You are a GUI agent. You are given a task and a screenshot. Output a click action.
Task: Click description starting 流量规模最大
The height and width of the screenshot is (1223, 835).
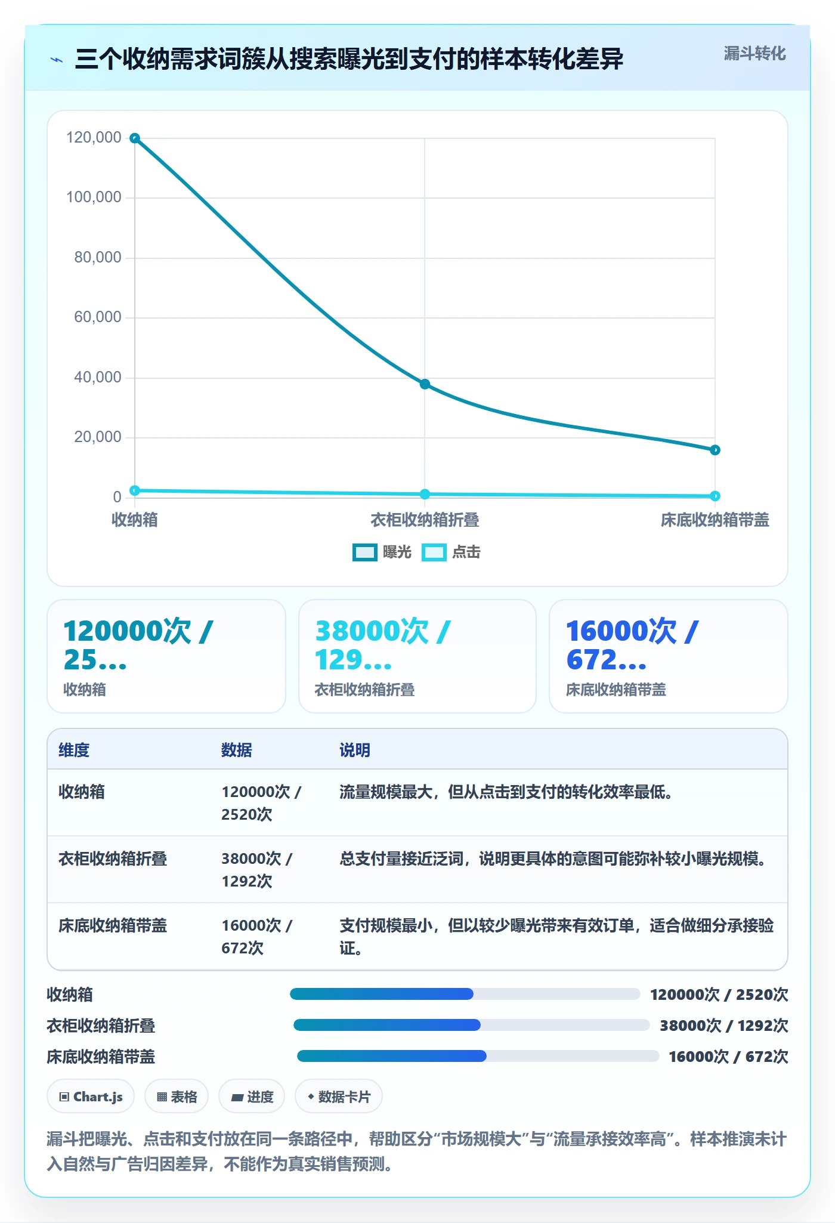(506, 792)
